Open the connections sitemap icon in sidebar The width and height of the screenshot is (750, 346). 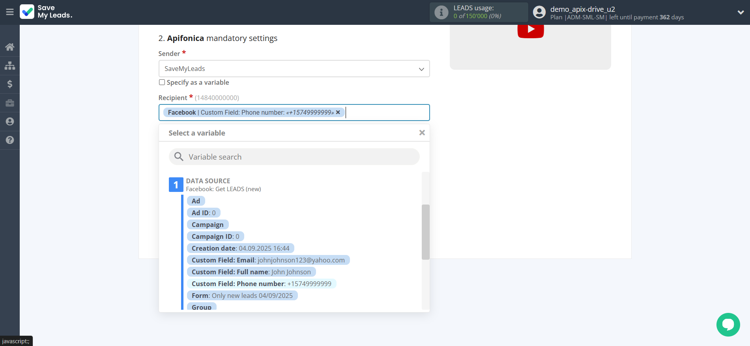tap(10, 65)
